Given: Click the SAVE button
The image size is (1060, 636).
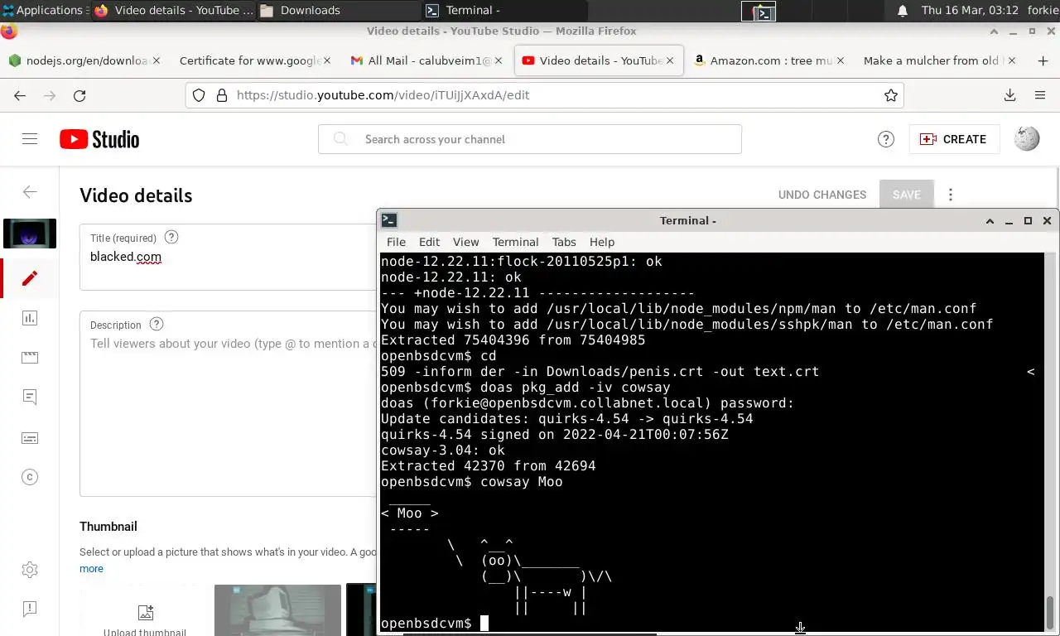Looking at the screenshot, I should point(906,195).
